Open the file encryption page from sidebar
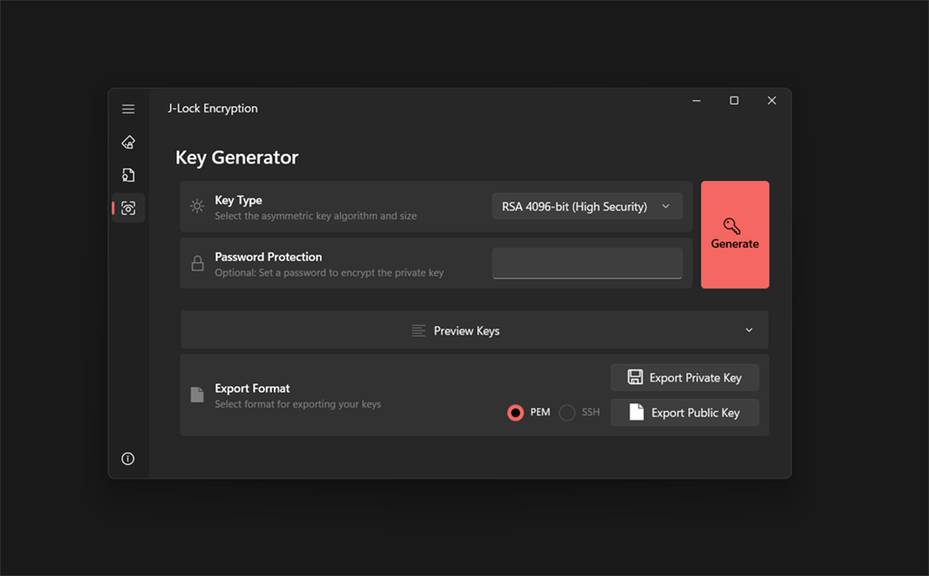Viewport: 929px width, 576px height. (x=128, y=175)
